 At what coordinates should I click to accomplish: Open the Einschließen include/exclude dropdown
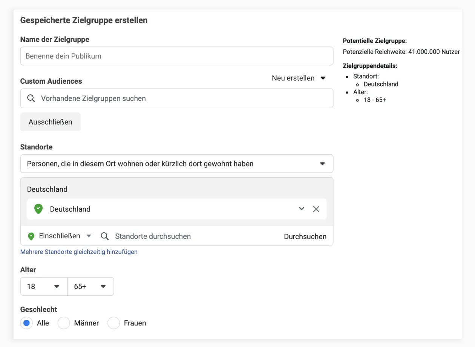point(65,236)
